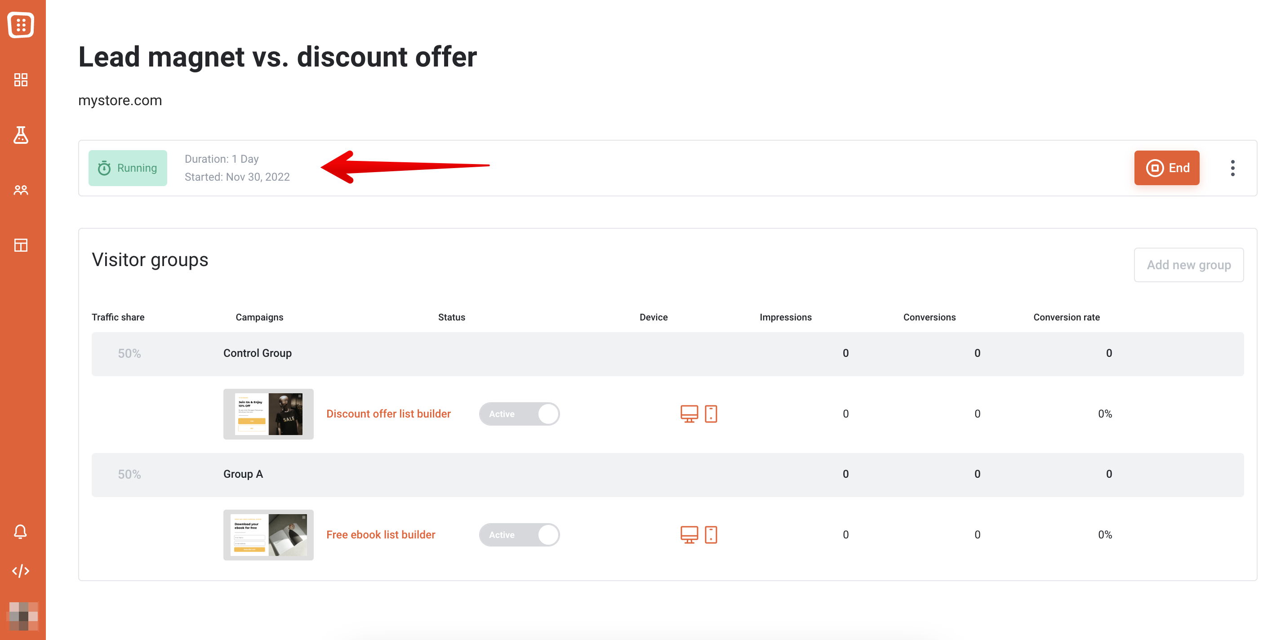The image size is (1263, 640).
Task: Click Add new group button
Action: coord(1188,265)
